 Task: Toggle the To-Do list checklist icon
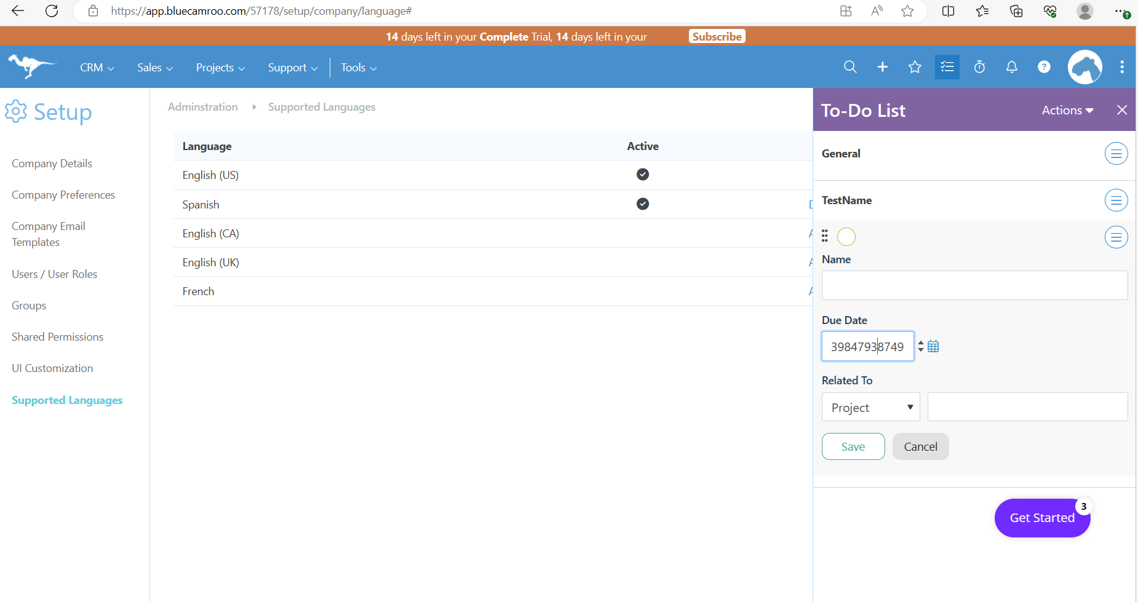[x=947, y=66]
